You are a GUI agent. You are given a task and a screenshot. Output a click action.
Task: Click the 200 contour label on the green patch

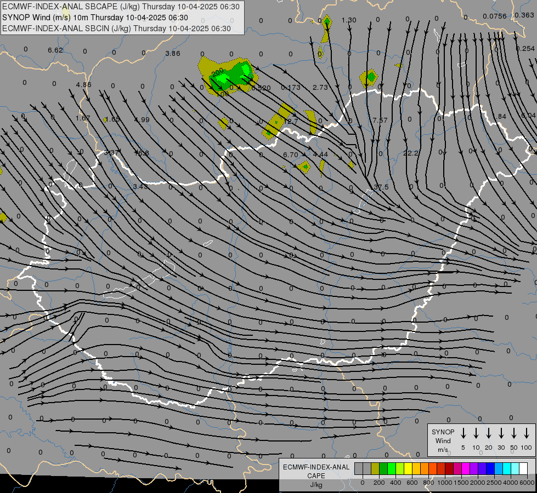[218, 73]
